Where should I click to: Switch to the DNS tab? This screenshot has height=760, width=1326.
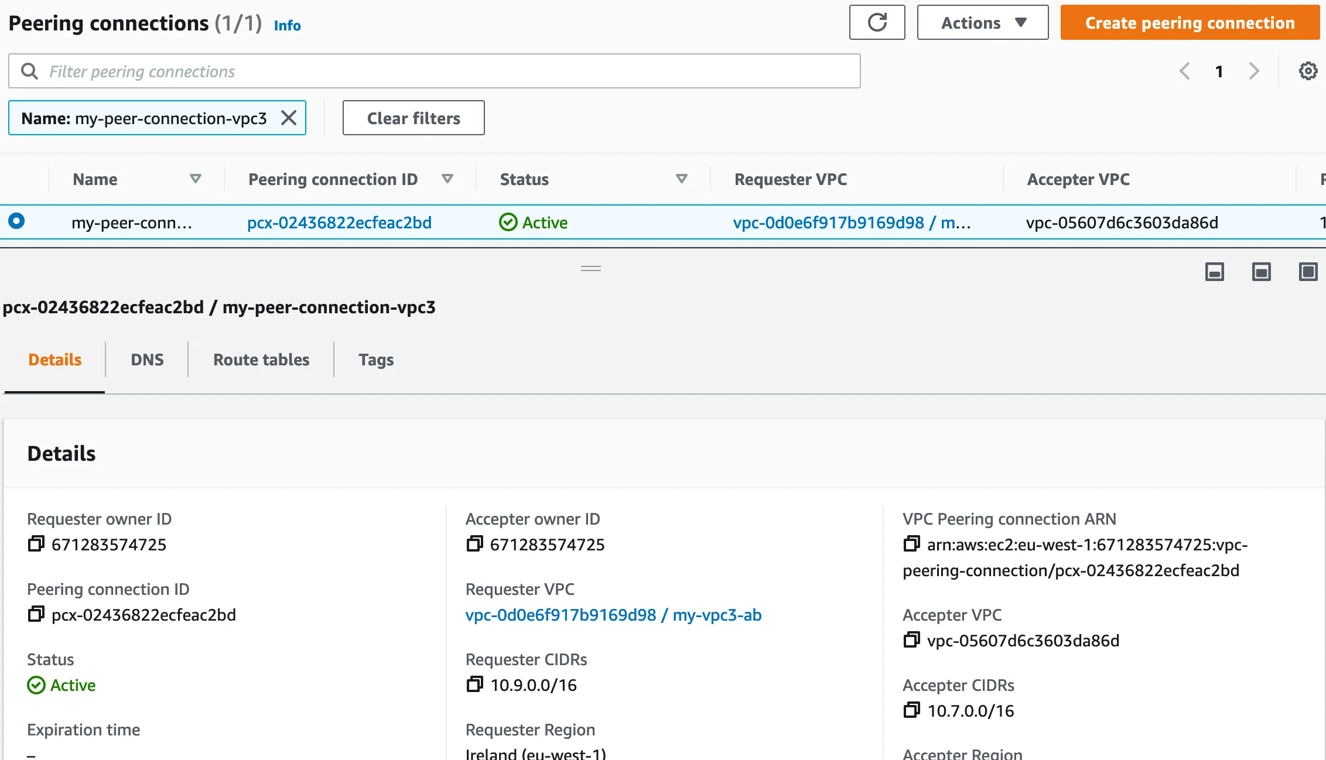pyautogui.click(x=147, y=360)
